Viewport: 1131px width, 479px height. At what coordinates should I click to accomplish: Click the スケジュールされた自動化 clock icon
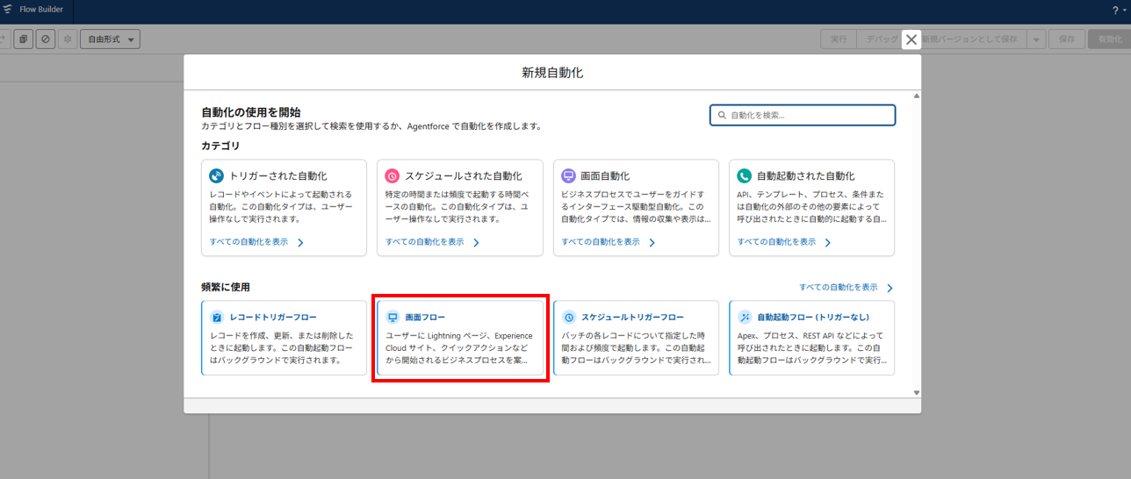[393, 175]
